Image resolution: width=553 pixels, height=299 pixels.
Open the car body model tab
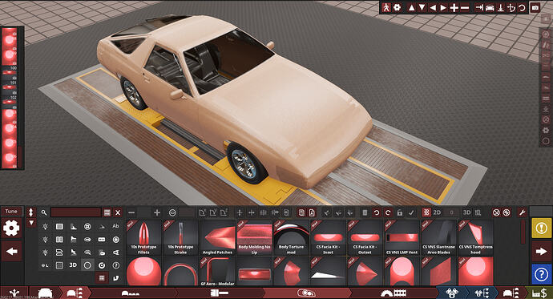point(45,293)
